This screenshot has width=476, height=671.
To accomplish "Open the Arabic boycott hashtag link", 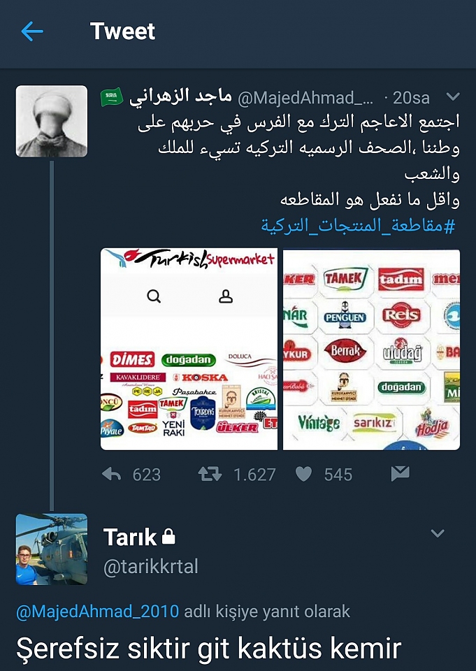I will point(359,224).
